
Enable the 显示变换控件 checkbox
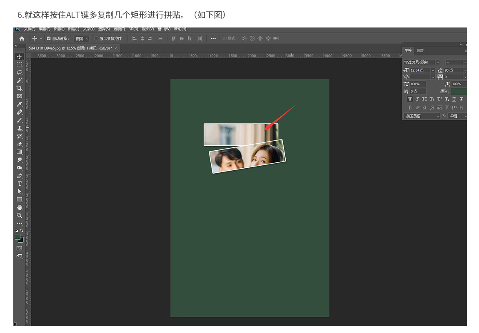click(96, 38)
